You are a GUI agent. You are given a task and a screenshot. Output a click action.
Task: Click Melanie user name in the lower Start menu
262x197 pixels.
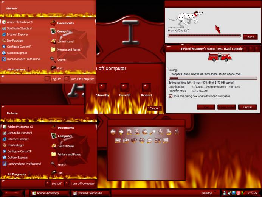click(x=12, y=113)
